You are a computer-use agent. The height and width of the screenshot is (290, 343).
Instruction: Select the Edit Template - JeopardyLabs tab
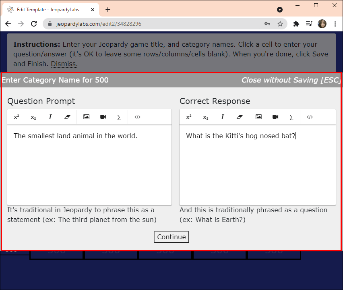(x=51, y=10)
